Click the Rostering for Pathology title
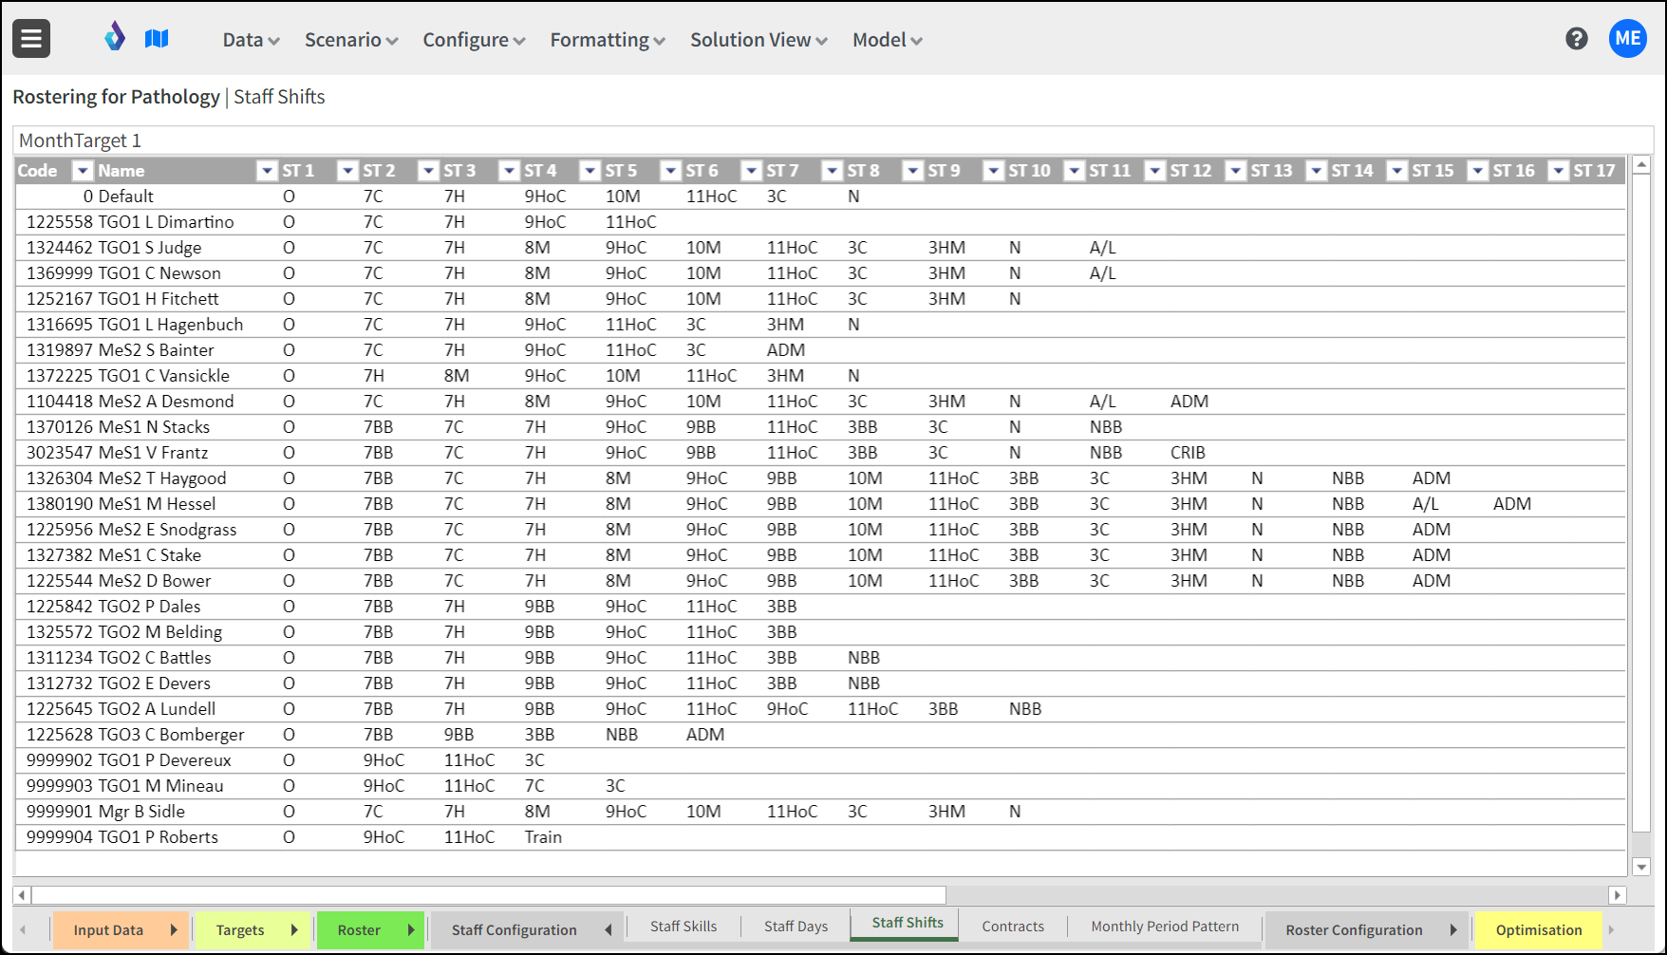The height and width of the screenshot is (955, 1667). (116, 97)
